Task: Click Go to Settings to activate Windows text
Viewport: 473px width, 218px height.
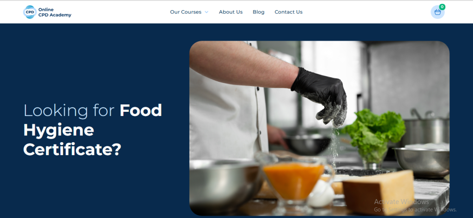Action: coord(415,210)
